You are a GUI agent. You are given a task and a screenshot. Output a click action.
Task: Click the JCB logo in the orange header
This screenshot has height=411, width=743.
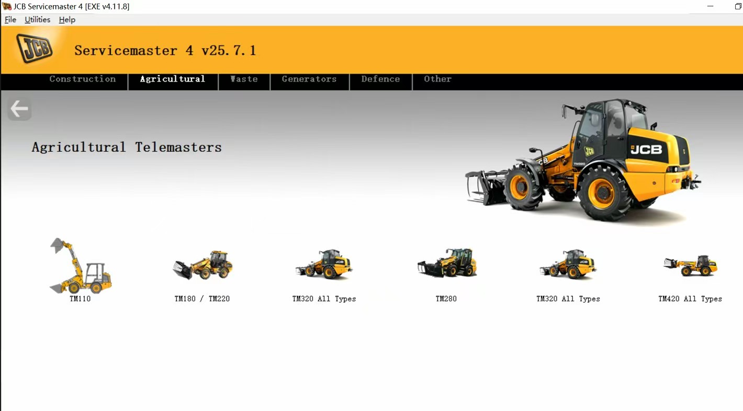click(35, 49)
